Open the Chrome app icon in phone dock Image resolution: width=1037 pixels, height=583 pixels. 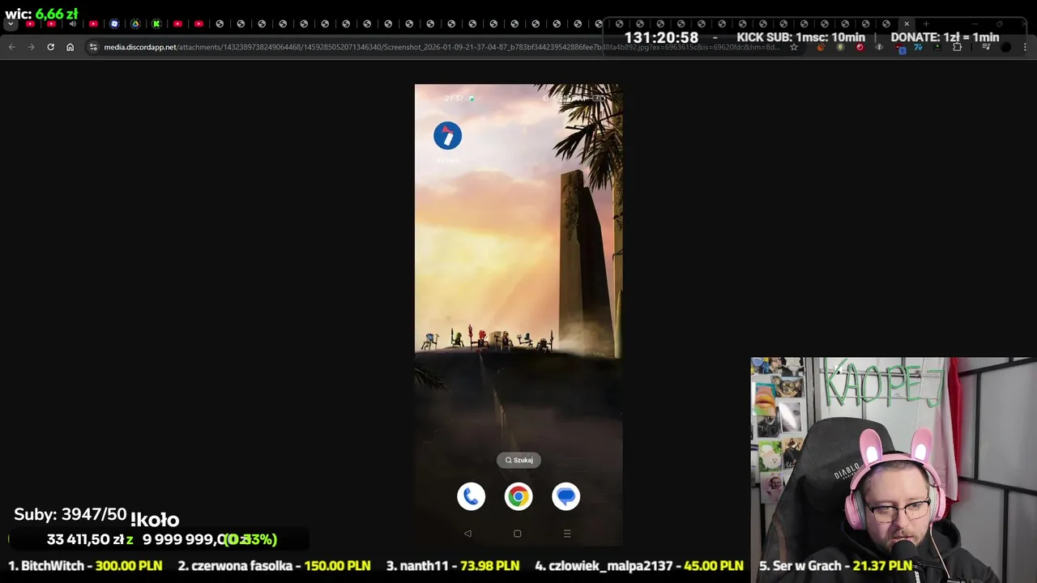(x=518, y=496)
